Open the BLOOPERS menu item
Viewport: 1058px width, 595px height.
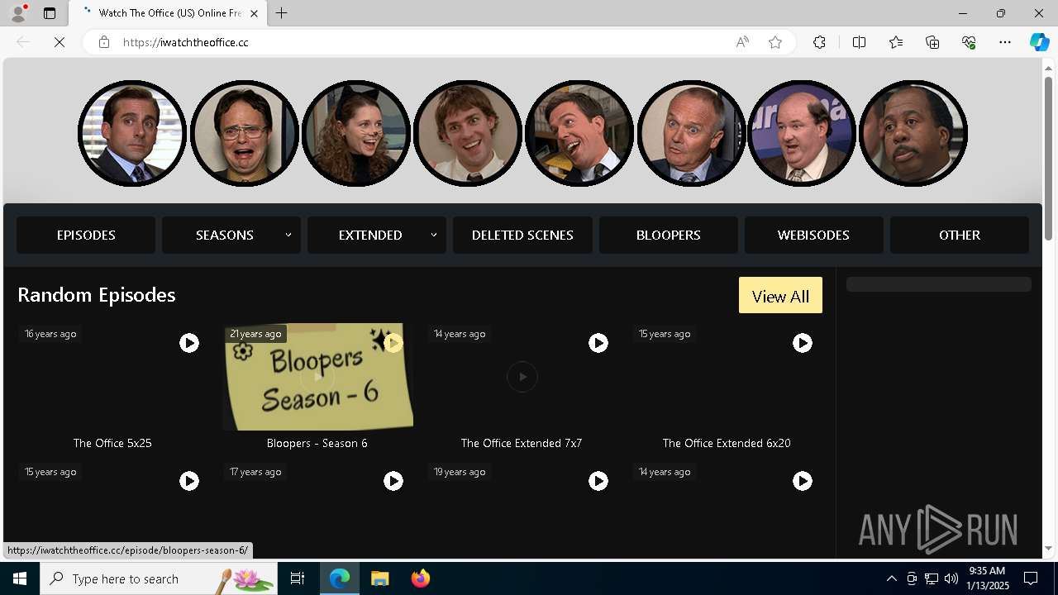(669, 235)
